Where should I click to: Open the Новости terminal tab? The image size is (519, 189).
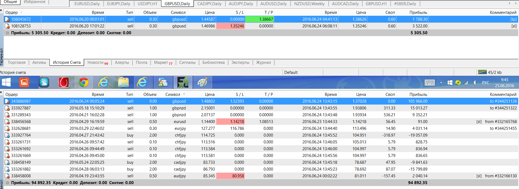(98, 62)
